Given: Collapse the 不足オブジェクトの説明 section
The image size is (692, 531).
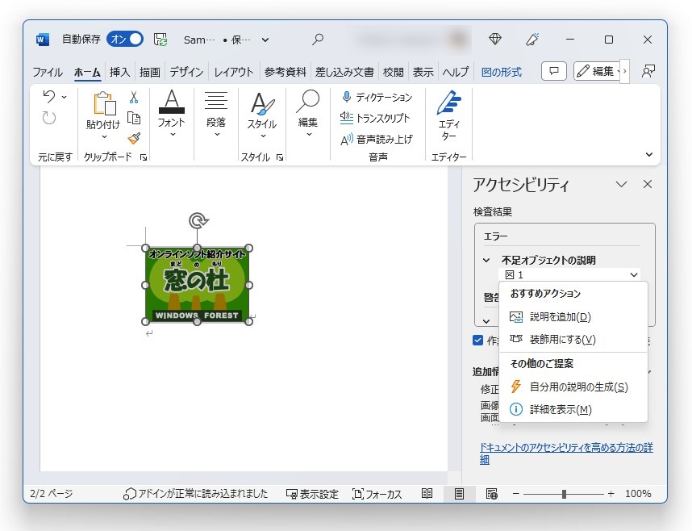Looking at the screenshot, I should pyautogui.click(x=487, y=260).
